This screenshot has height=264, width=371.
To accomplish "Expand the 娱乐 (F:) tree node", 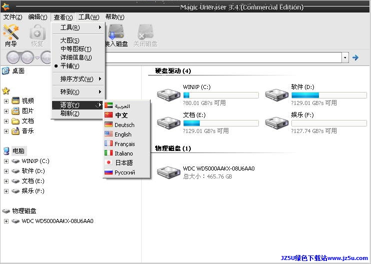I will [x=6, y=191].
